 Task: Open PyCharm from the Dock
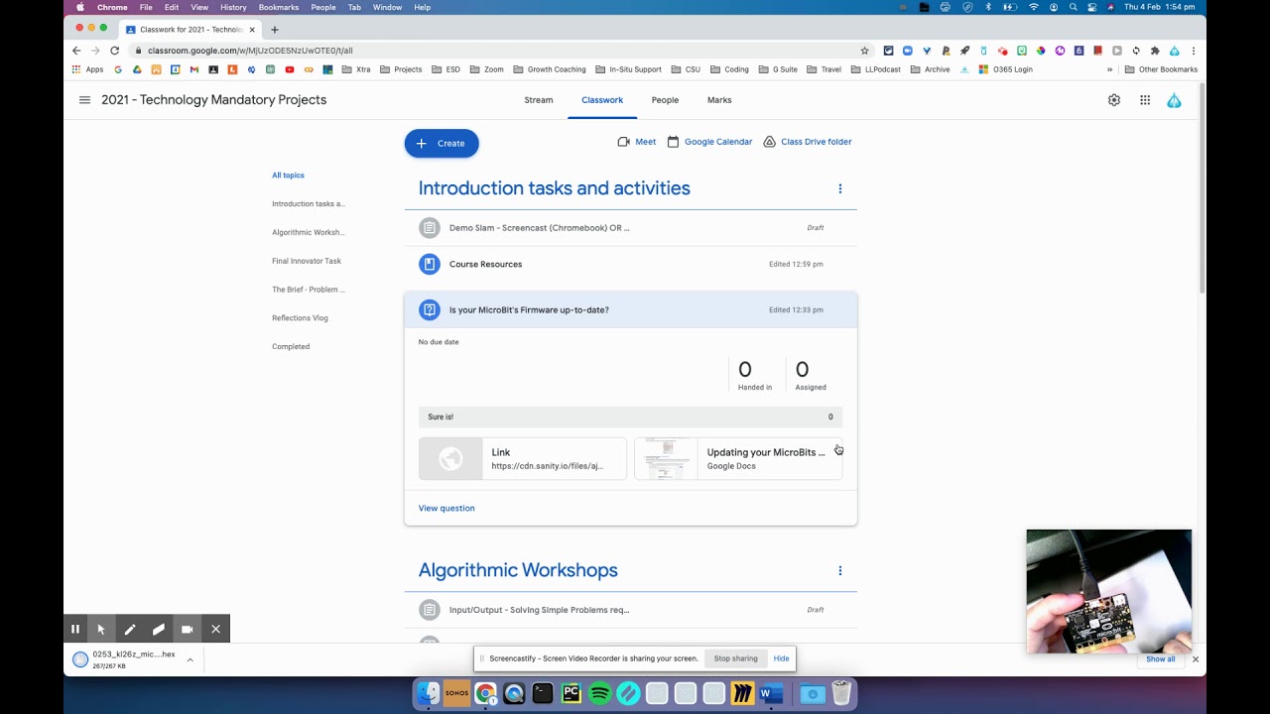point(571,694)
